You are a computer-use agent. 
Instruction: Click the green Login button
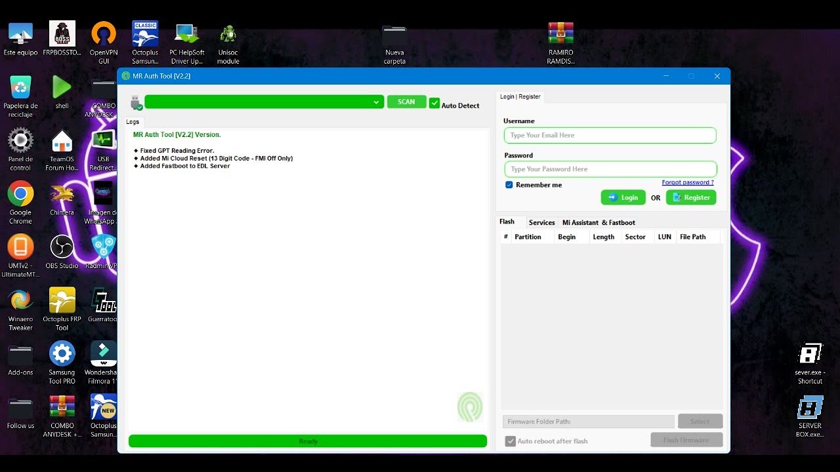623,197
